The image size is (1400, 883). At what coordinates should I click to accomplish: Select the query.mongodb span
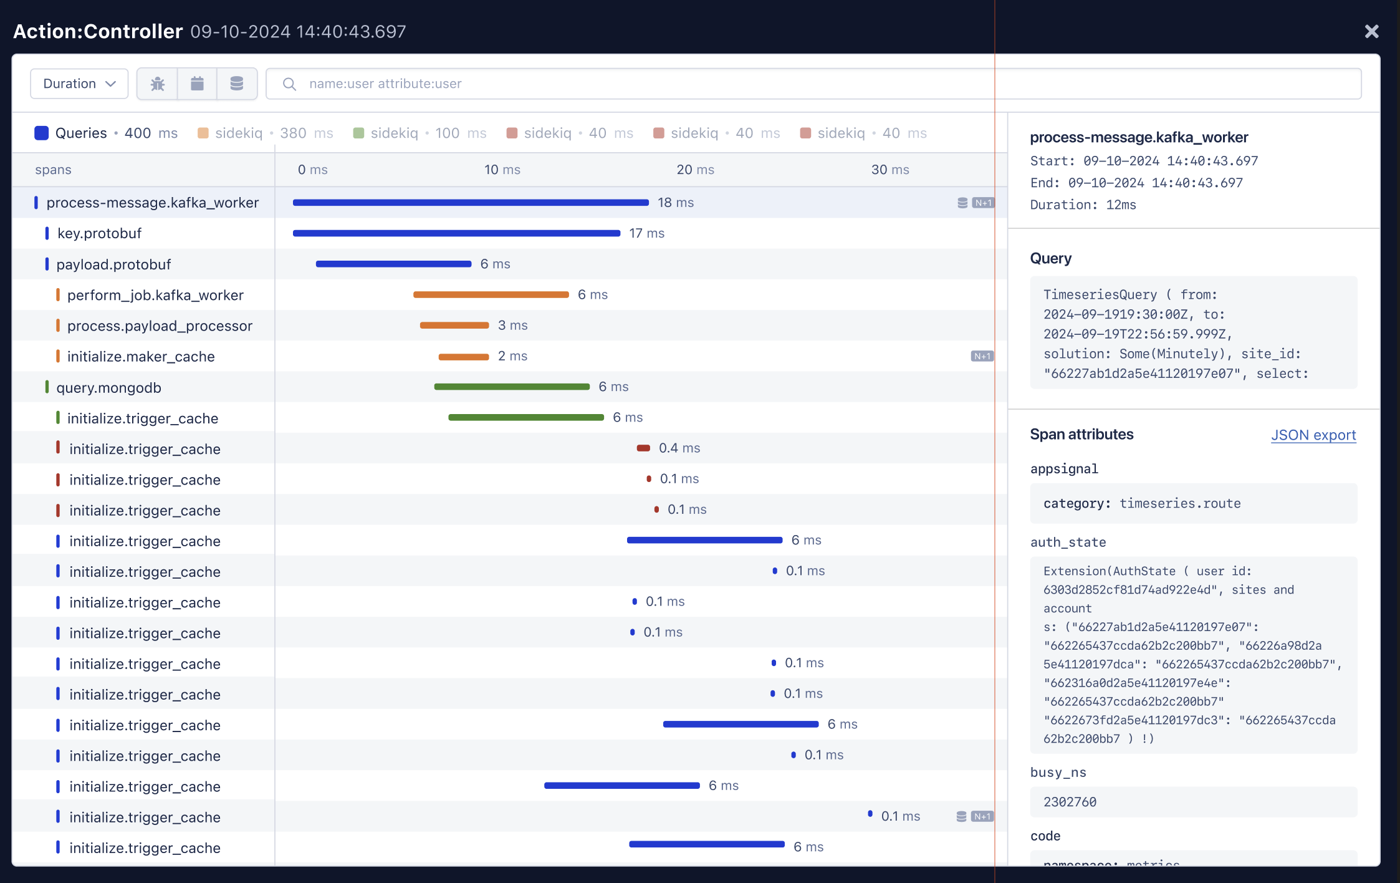coord(108,388)
